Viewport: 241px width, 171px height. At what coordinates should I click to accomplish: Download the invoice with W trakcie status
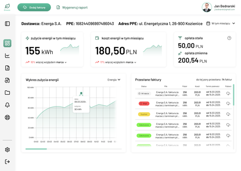pyautogui.click(x=228, y=93)
